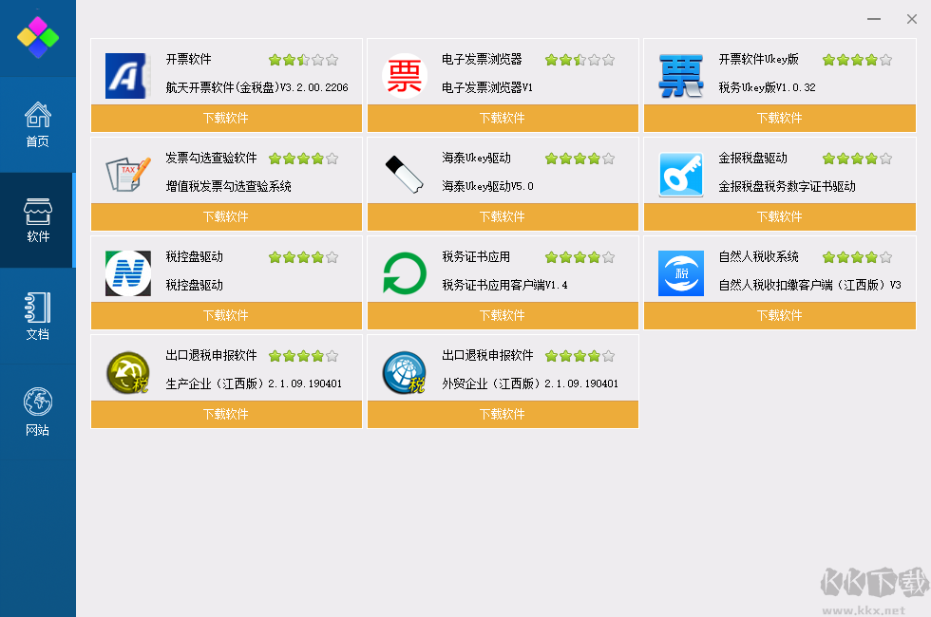Click the 出口退税申报软件 生产企业 globe icon
Screen dimensions: 931x617
pyautogui.click(x=126, y=371)
